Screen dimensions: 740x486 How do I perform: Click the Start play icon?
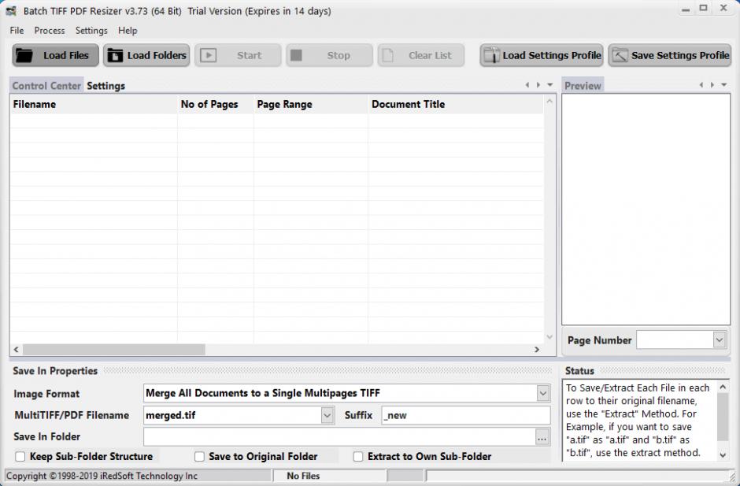pyautogui.click(x=208, y=55)
